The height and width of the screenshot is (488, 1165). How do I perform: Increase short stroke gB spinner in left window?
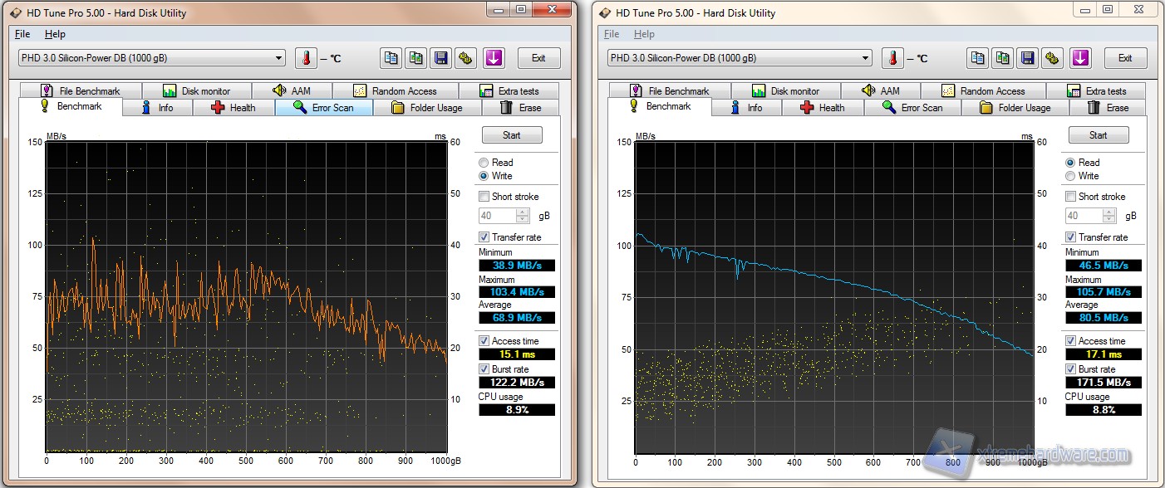522,212
